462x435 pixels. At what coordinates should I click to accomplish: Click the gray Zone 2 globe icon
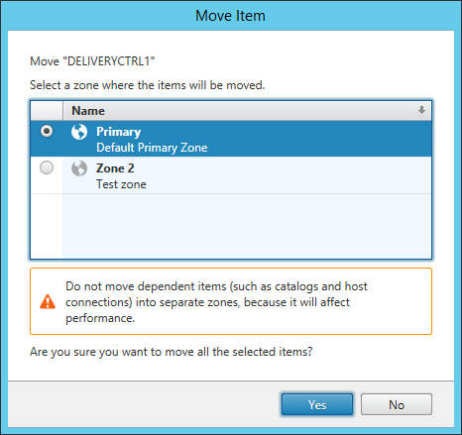79,168
